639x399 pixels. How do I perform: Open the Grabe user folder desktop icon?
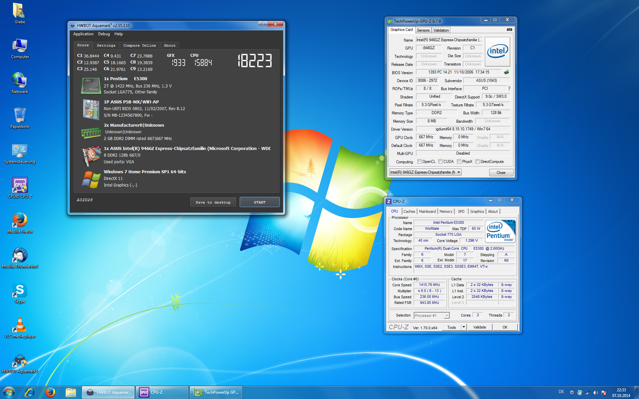[20, 13]
